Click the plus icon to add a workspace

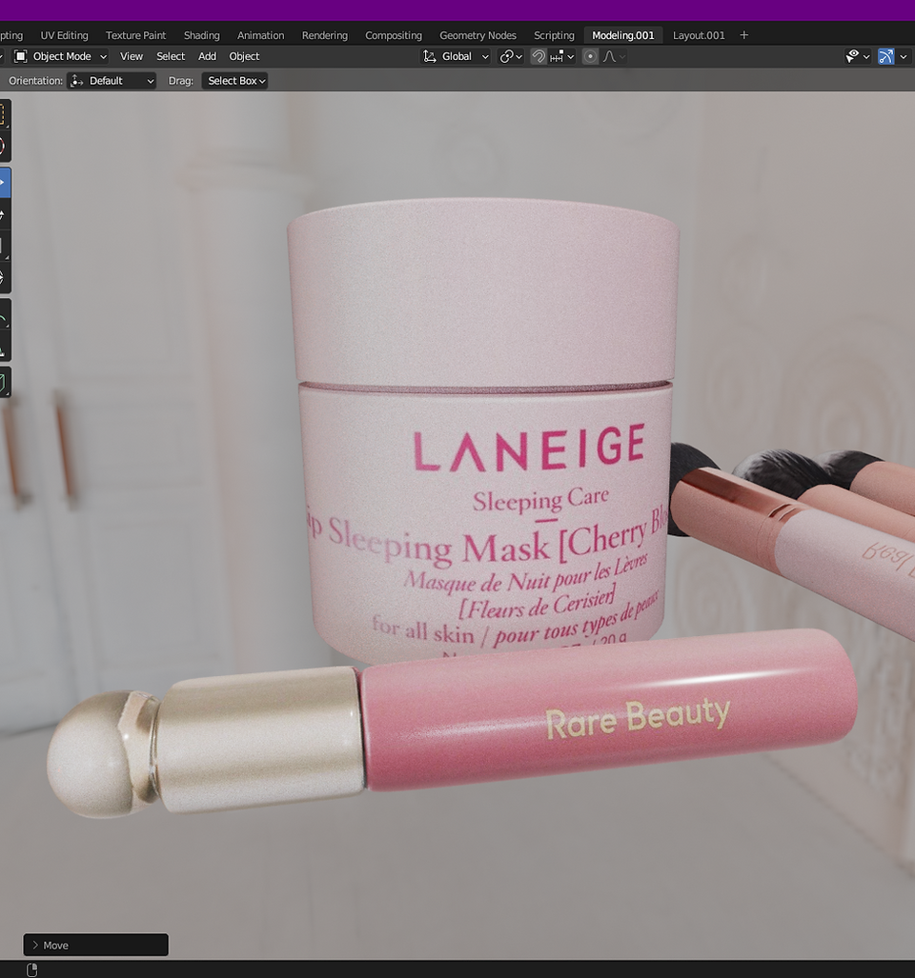pyautogui.click(x=744, y=35)
